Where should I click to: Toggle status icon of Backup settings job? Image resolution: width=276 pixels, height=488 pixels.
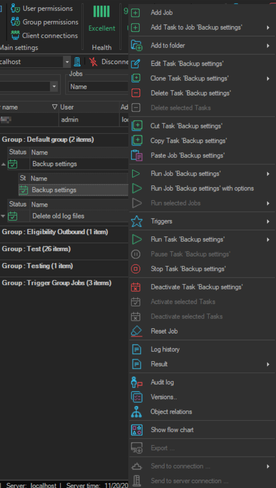[x=13, y=164]
